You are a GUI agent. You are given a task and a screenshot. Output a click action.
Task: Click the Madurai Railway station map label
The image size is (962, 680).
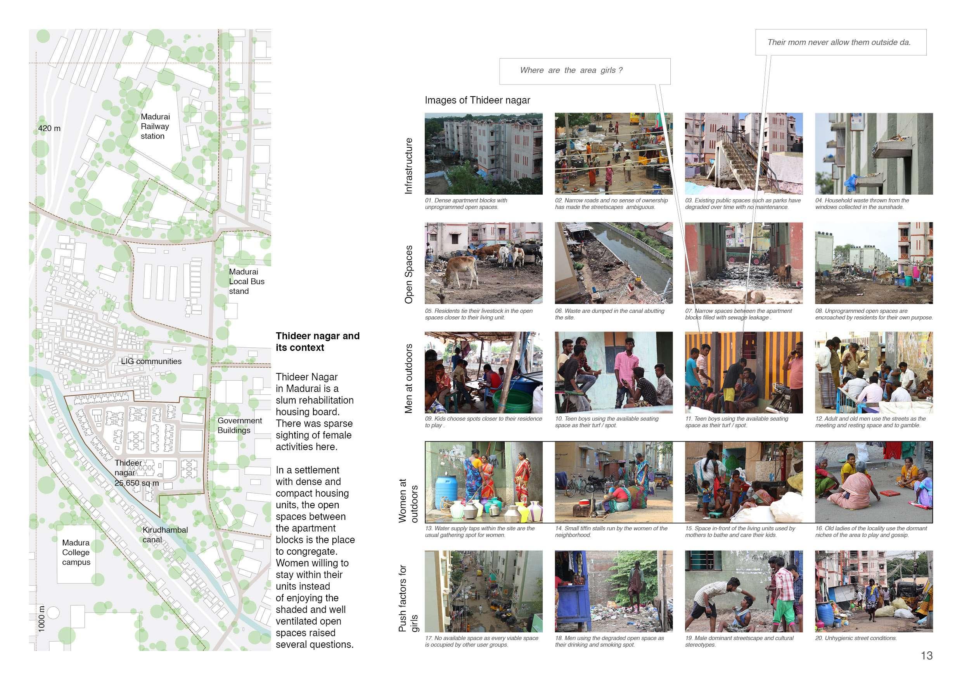155,126
